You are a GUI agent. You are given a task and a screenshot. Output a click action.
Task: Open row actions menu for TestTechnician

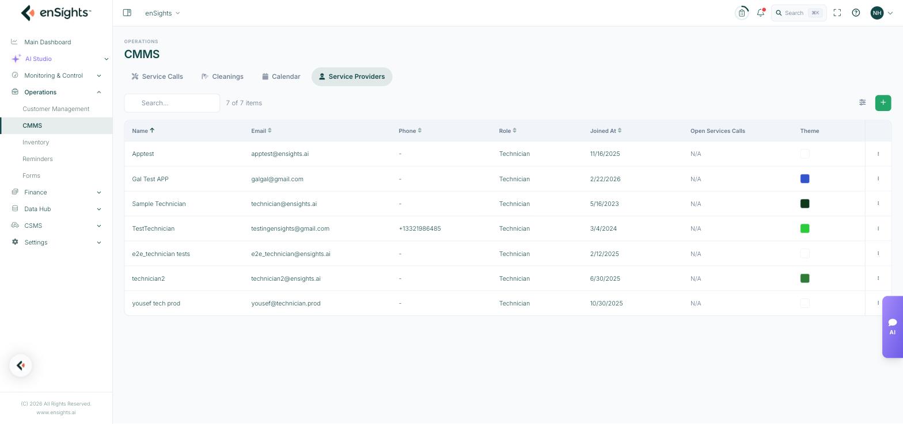click(878, 228)
